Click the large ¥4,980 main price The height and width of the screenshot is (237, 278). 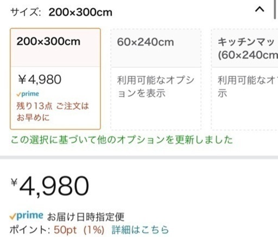50,186
